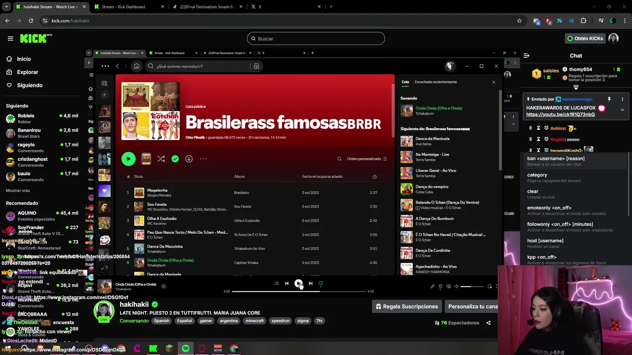The height and width of the screenshot is (355, 632).
Task: Open playlist more options three dots
Action: 203,159
